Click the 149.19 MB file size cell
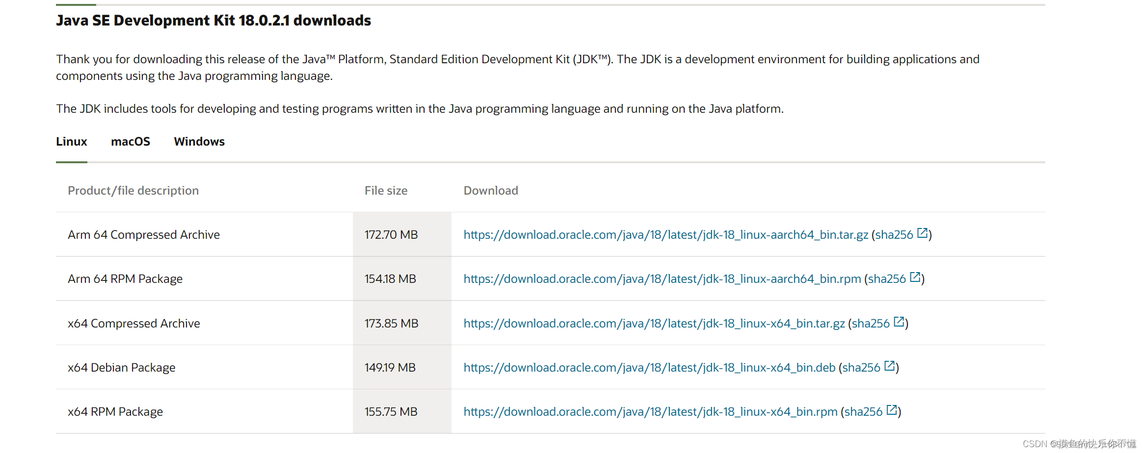Viewport: 1144px width, 453px height. coord(402,367)
